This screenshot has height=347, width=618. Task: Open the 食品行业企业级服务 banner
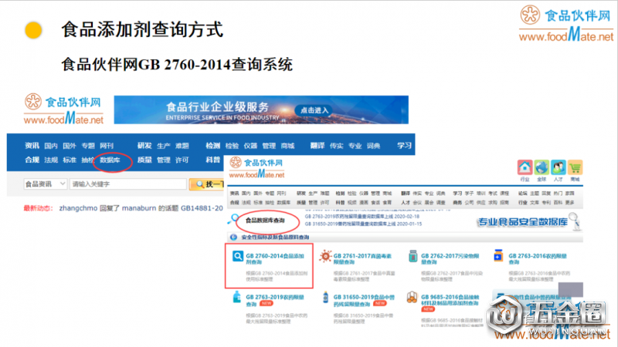pyautogui.click(x=261, y=109)
